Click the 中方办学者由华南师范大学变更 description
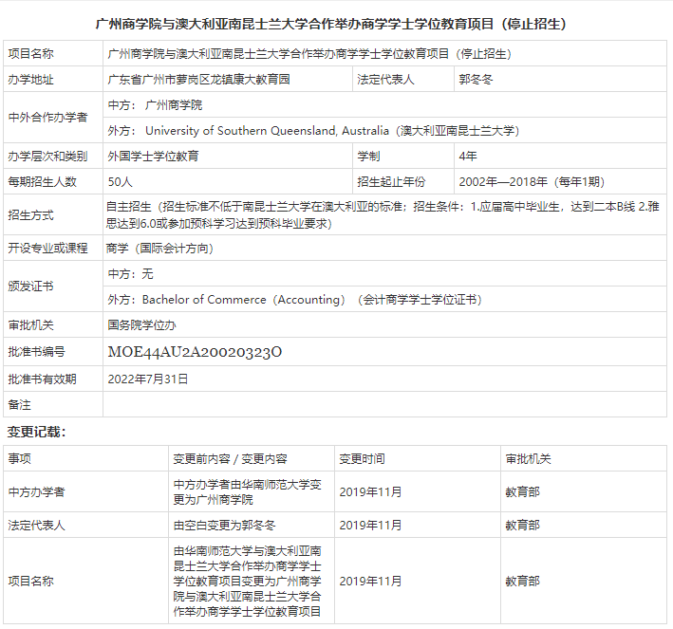673x629 pixels. click(x=247, y=491)
